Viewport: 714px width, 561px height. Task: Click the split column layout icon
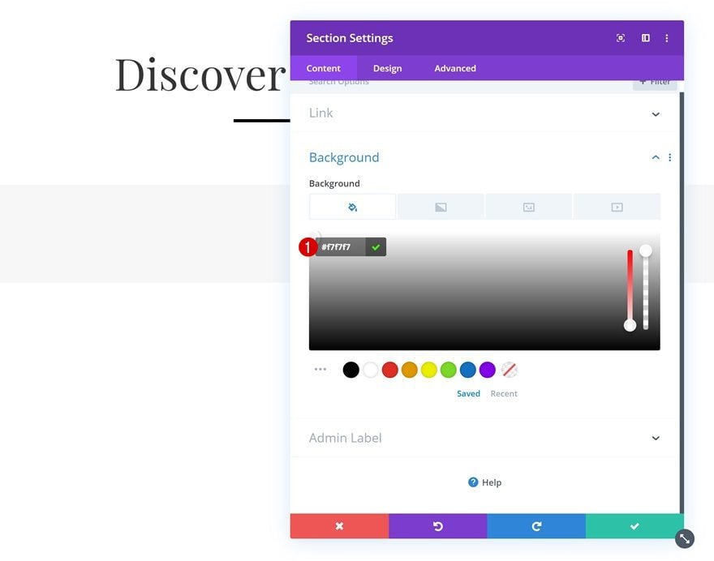[646, 38]
